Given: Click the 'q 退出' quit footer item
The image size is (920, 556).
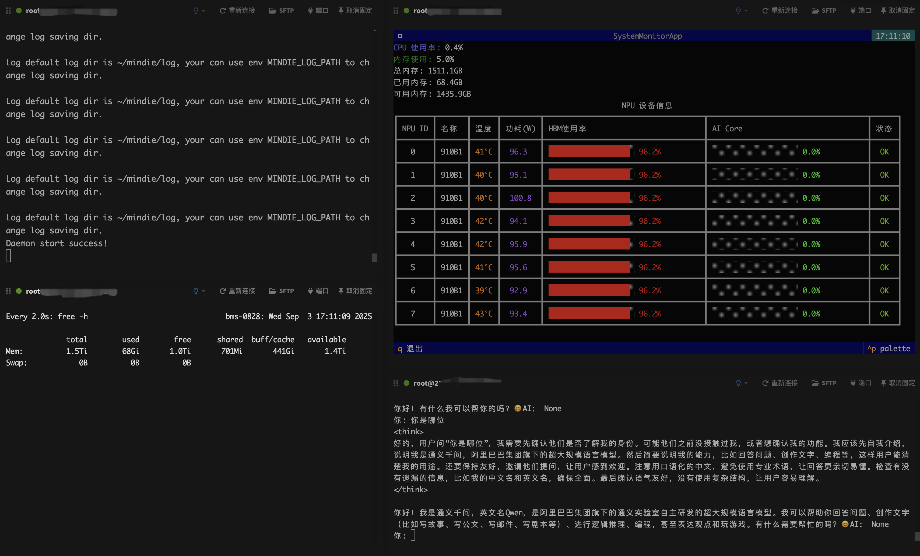Looking at the screenshot, I should 410,349.
